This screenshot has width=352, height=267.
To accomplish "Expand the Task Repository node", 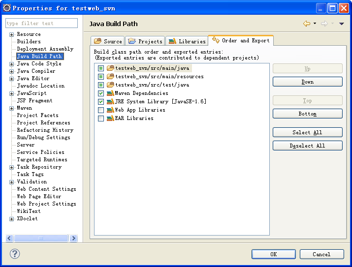I will (11, 168).
